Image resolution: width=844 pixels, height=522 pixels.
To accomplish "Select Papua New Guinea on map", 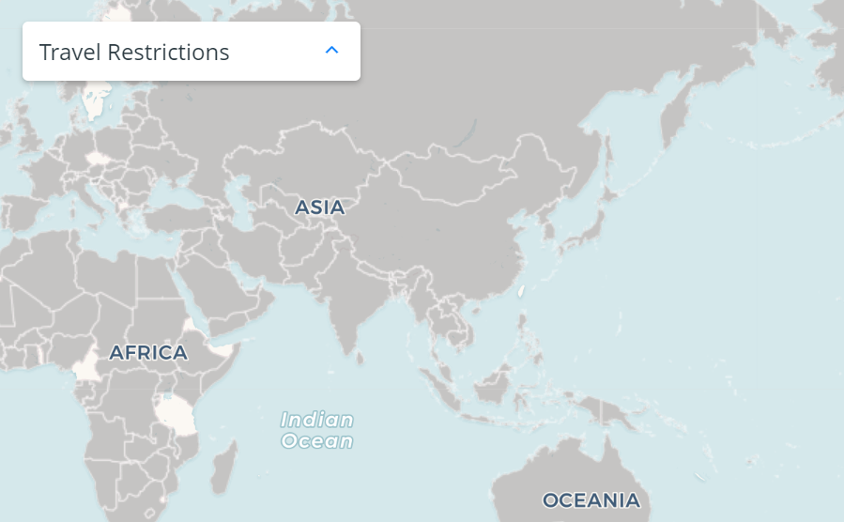I will [619, 413].
